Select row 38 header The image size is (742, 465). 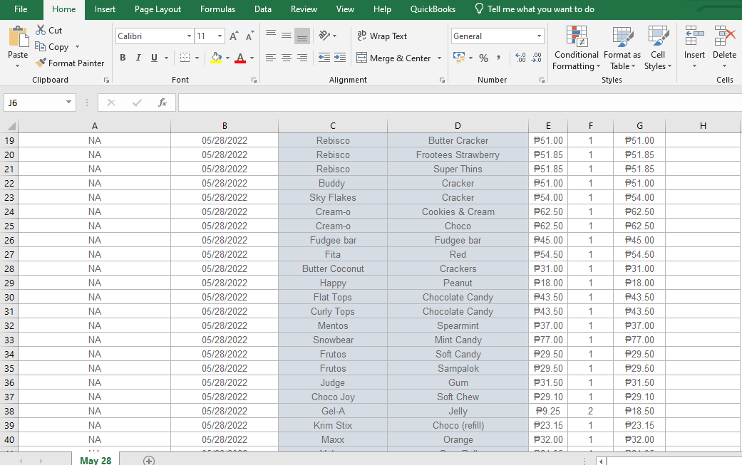coord(9,411)
